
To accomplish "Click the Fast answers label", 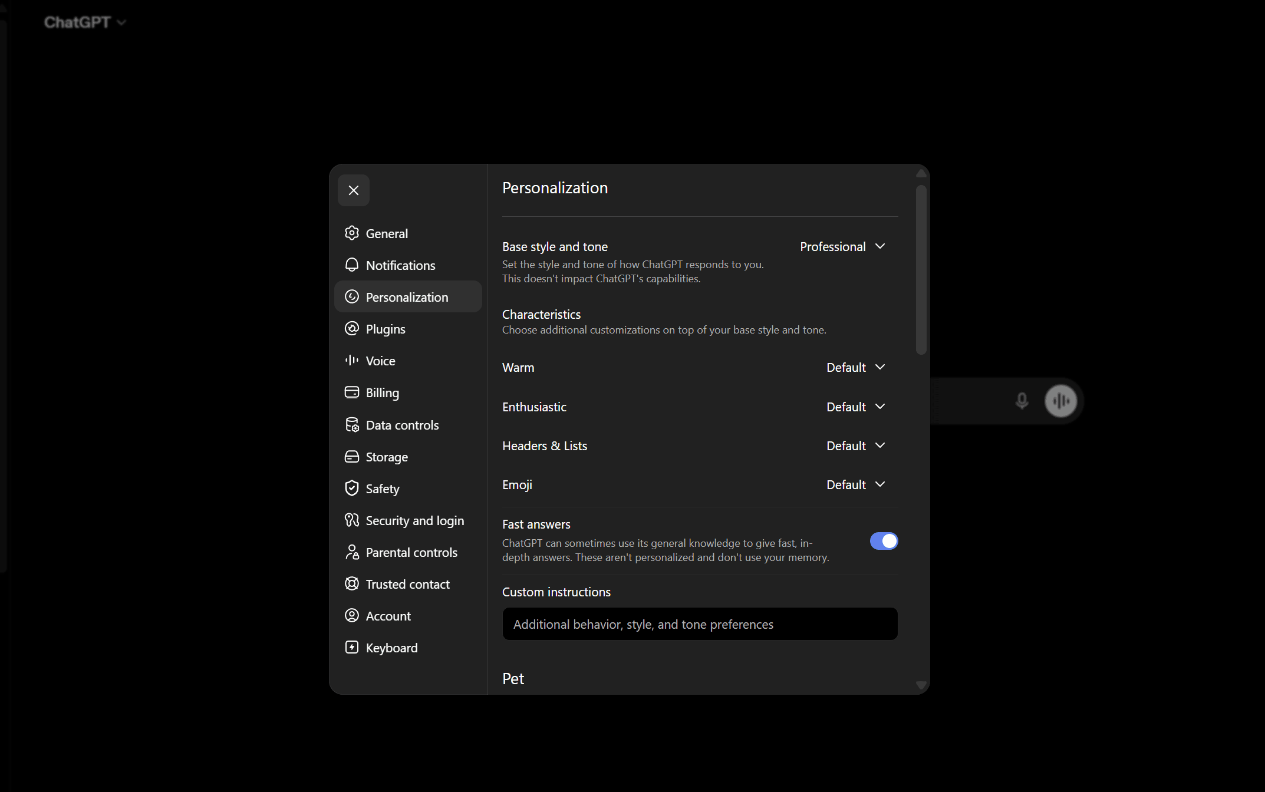I will click(x=536, y=524).
